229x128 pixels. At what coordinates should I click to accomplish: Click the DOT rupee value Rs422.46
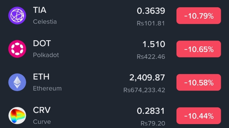coord(151,57)
